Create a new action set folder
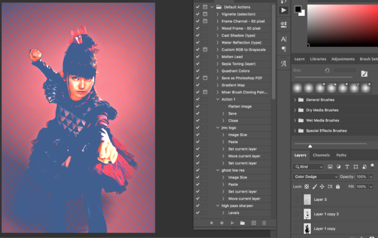 (x=242, y=223)
